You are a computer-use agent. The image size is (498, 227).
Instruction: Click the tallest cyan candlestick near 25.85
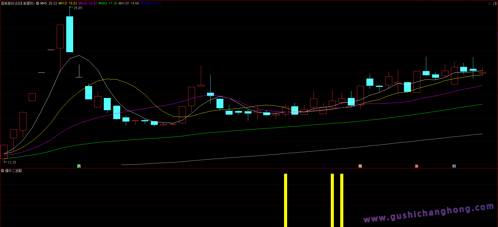pyautogui.click(x=70, y=34)
